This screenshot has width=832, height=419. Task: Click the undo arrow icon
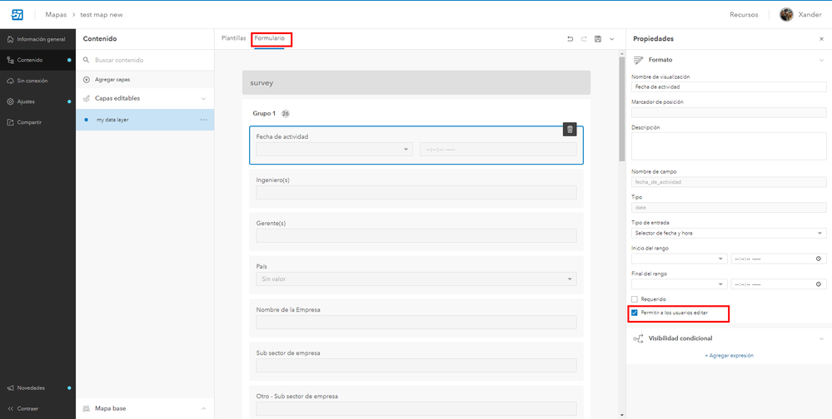[x=570, y=39]
